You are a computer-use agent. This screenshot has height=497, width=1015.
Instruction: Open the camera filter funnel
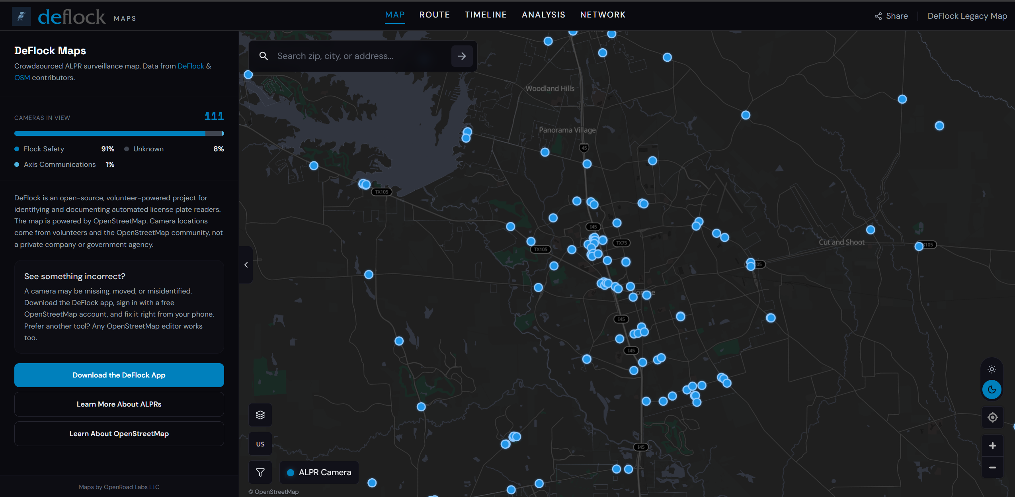(260, 473)
